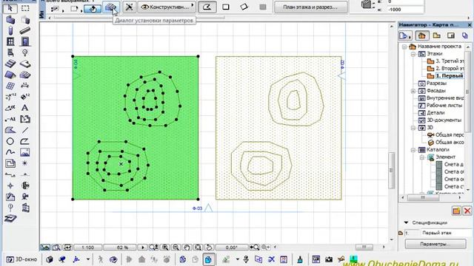
Task: Click the zoom out magnifier icon
Action: coord(176,248)
